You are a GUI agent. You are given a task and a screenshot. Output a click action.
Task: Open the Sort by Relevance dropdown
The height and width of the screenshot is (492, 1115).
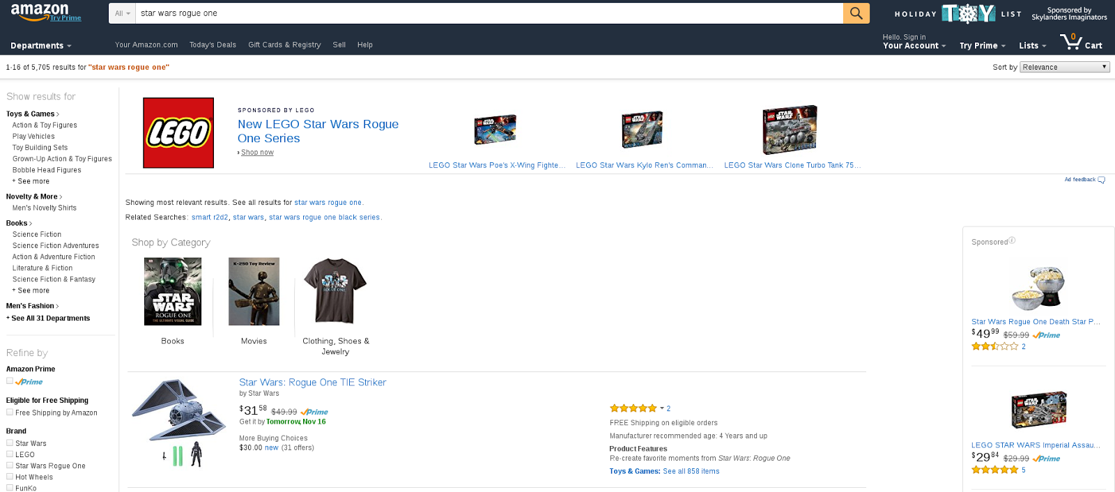click(1065, 67)
